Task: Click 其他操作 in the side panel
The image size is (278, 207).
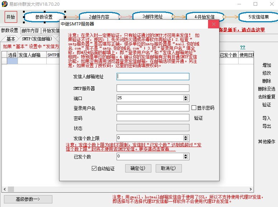Action: click(267, 142)
